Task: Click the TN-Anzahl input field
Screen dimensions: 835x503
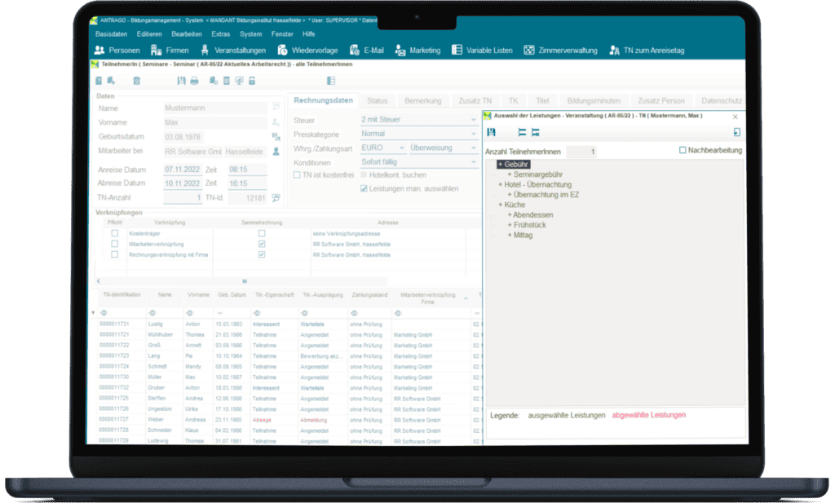Action: tap(182, 198)
